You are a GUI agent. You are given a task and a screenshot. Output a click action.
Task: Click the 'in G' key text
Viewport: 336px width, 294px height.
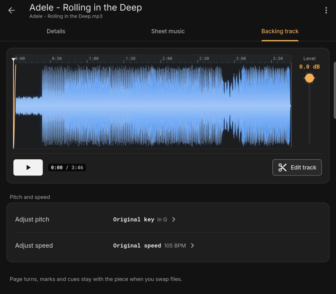[162, 220]
